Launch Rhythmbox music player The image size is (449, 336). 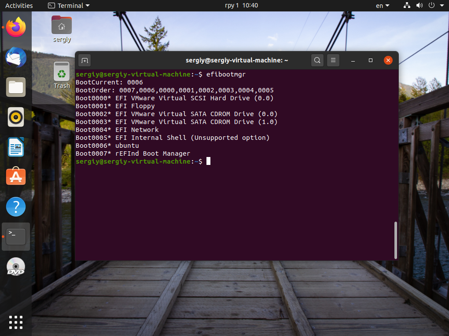click(x=16, y=117)
